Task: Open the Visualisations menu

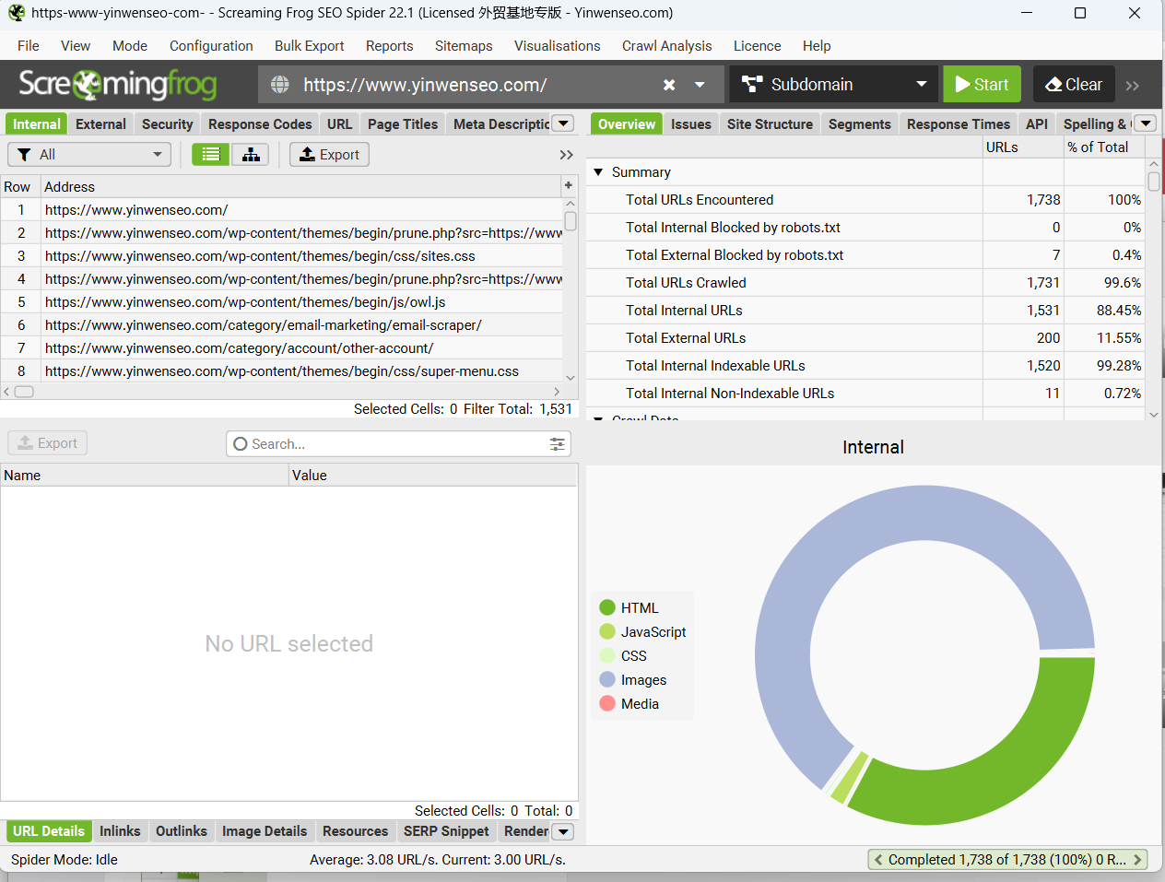Action: point(557,46)
